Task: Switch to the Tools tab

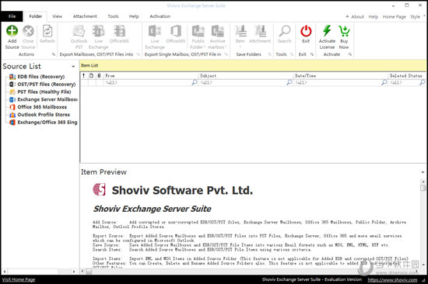Action: point(113,16)
